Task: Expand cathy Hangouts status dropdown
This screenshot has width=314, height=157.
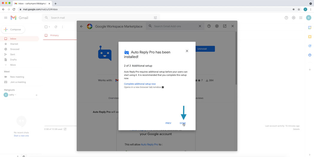Action: tap(16, 95)
